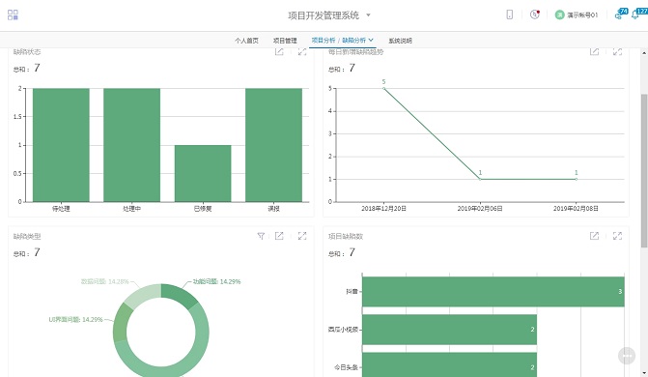Click the scrollbar down arrow
The width and height of the screenshot is (648, 377).
(644, 373)
